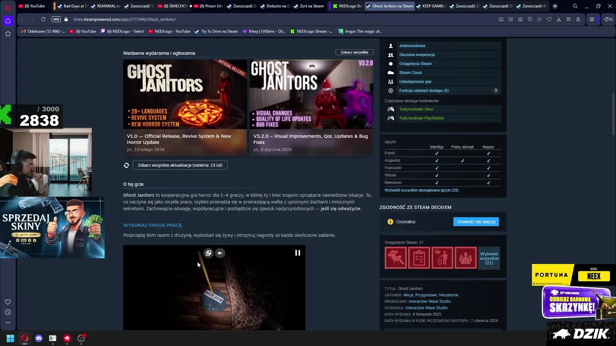Open the downloads arrow icon

559,19
